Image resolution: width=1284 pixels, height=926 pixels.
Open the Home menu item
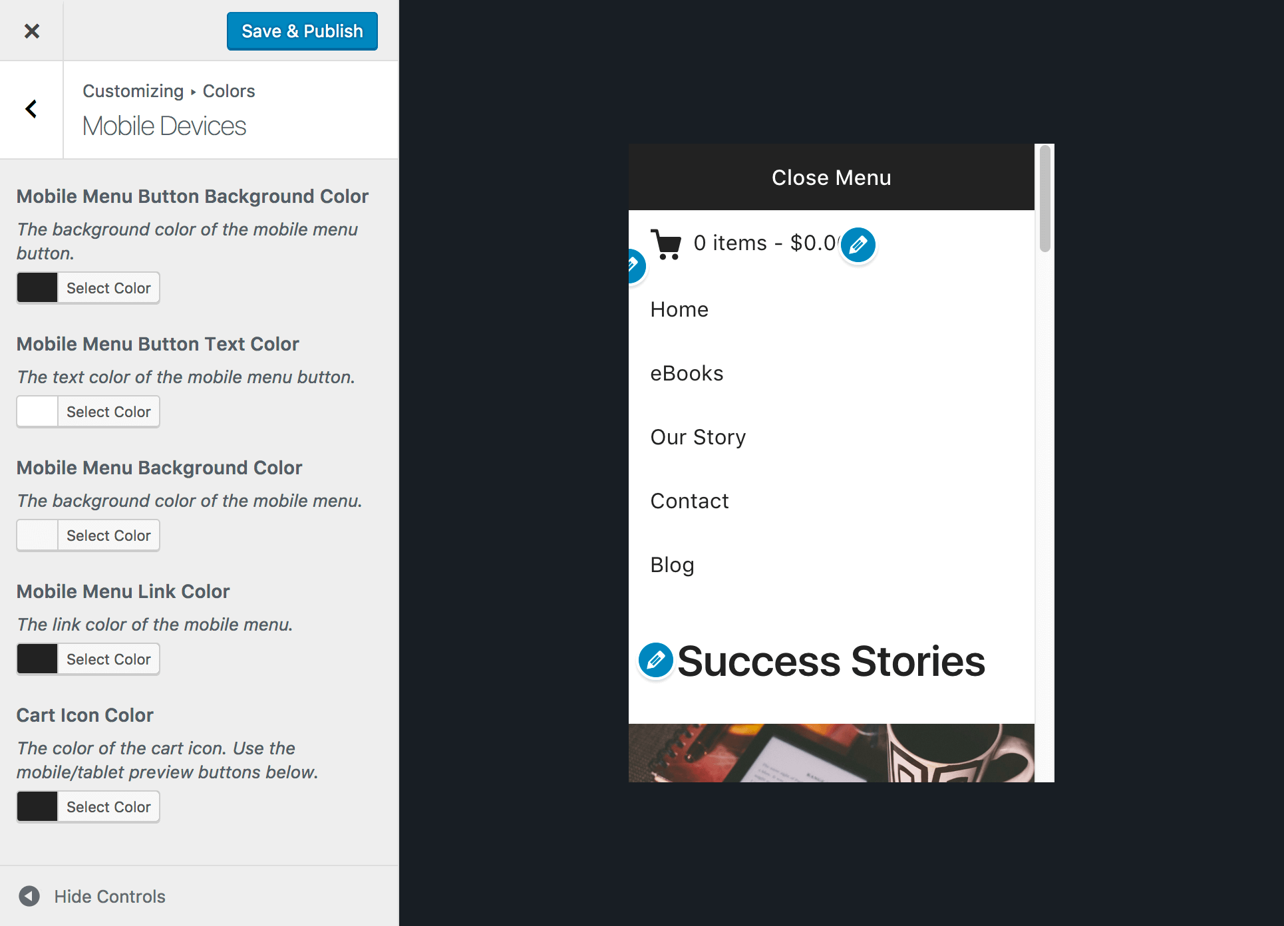click(x=679, y=309)
